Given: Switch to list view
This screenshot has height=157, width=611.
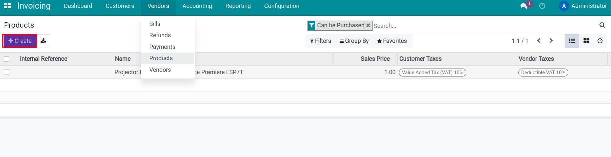Looking at the screenshot, I should (x=572, y=41).
